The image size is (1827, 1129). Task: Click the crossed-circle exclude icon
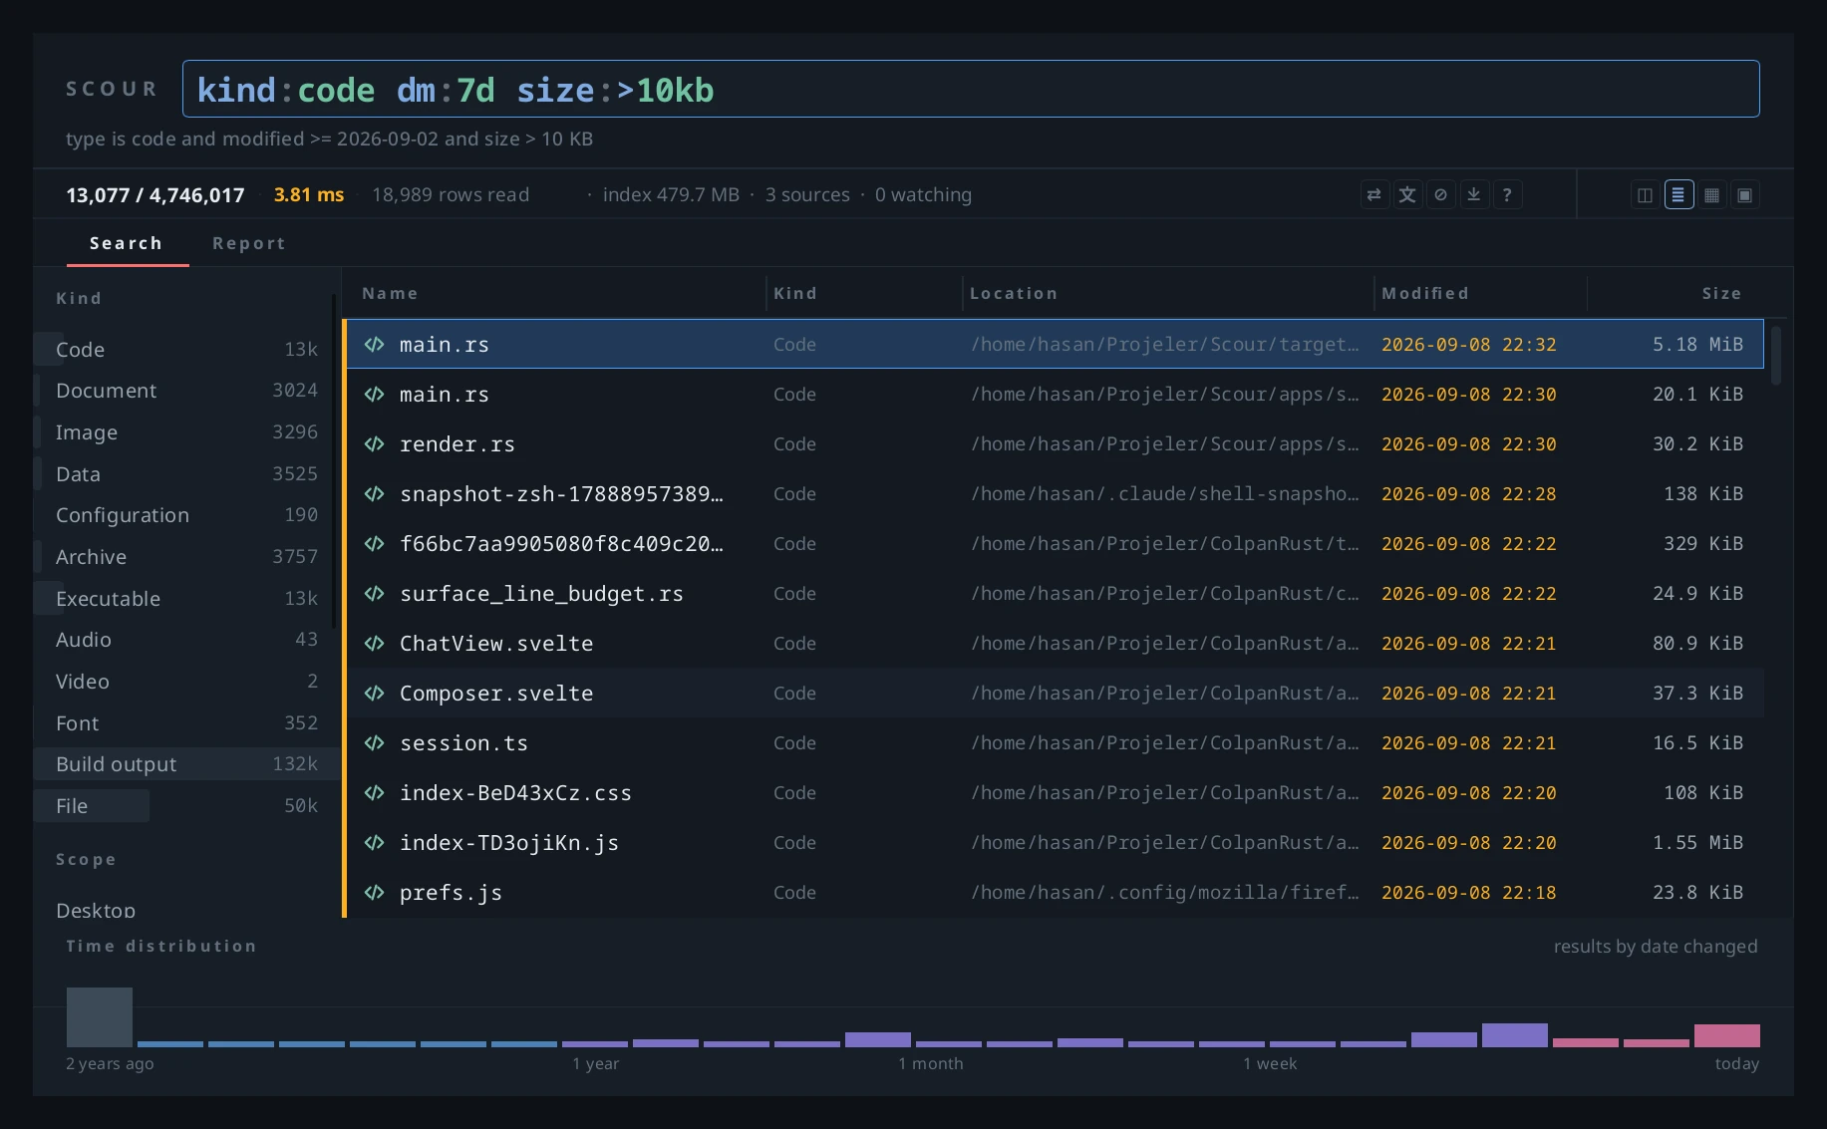[x=1440, y=195]
